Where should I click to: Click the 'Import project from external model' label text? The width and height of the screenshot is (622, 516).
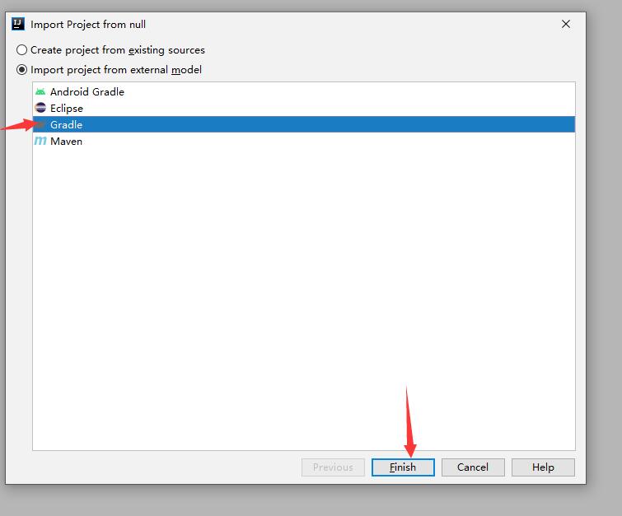116,70
